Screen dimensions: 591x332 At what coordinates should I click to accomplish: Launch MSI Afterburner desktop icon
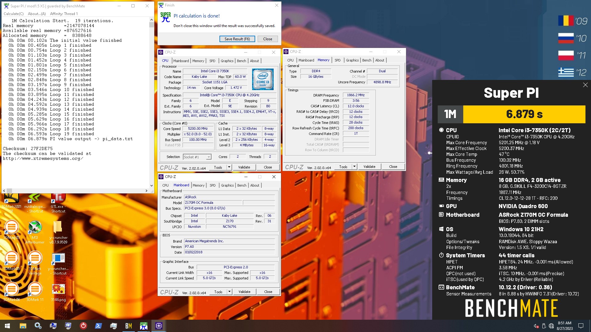35,232
